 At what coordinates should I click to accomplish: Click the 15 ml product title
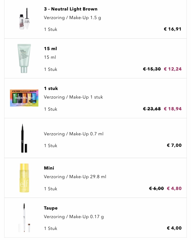pos(50,49)
